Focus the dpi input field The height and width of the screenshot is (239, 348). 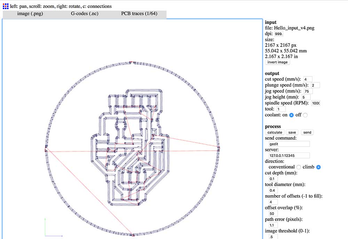pos(279,34)
